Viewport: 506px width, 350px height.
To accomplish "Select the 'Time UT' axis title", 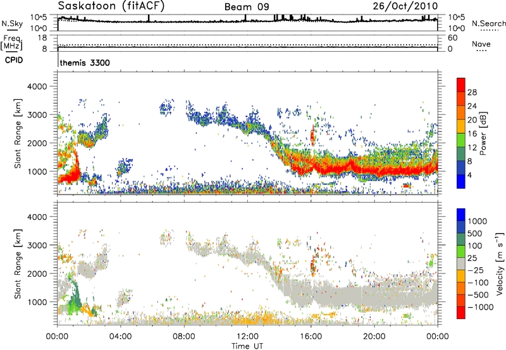I will click(247, 346).
